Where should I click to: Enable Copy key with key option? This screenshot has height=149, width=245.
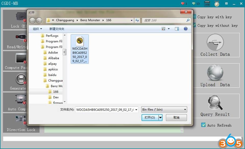tap(195, 17)
